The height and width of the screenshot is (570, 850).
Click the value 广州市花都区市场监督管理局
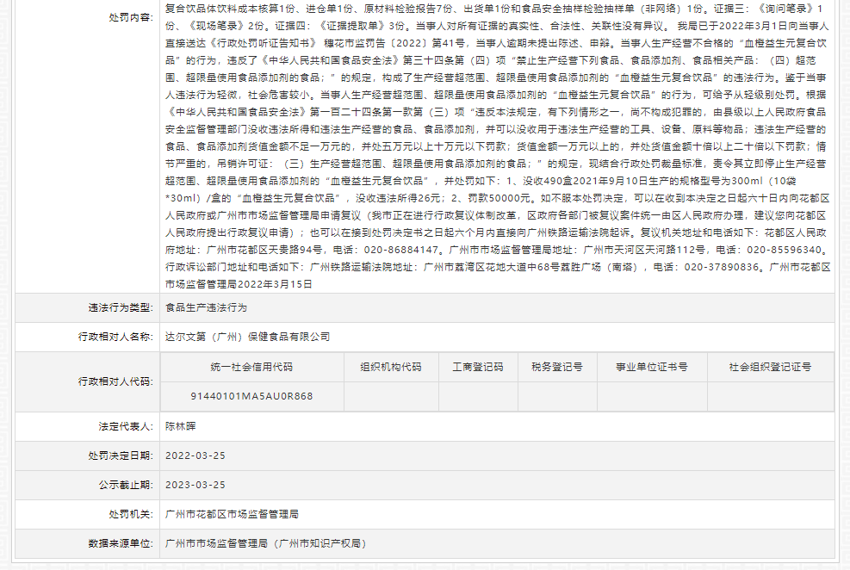[232, 514]
